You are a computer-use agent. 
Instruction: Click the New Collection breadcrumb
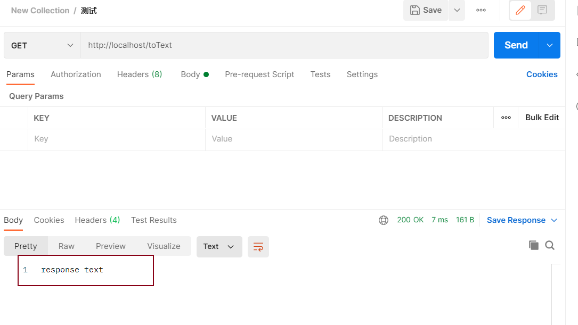[40, 11]
